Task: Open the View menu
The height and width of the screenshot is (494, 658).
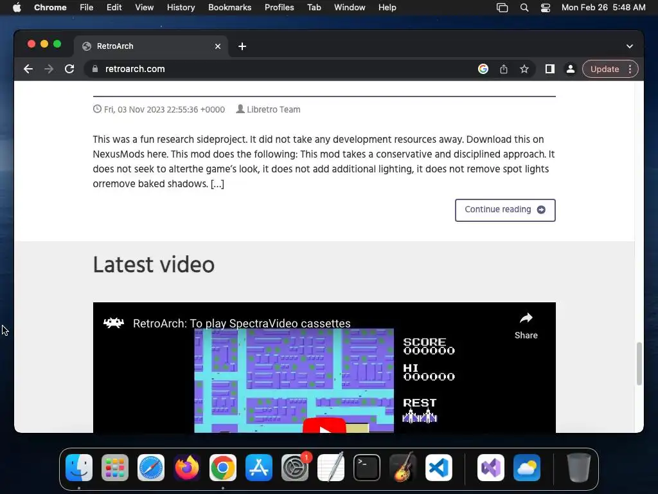Action: [145, 8]
